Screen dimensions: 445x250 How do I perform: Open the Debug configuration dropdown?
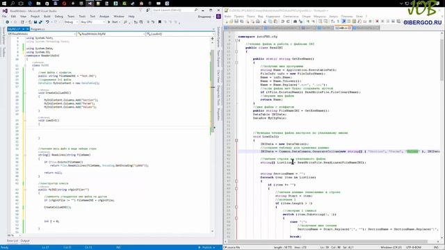pos(71,22)
